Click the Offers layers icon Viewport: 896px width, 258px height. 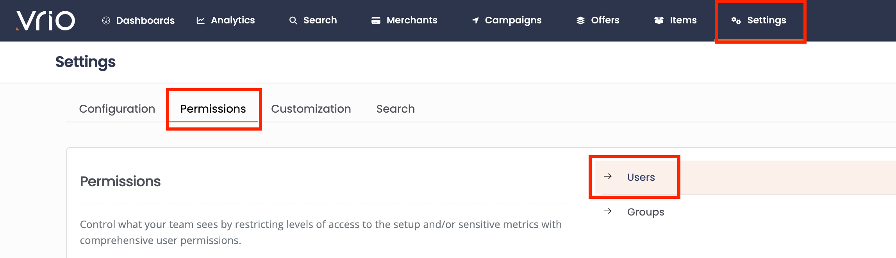580,21
